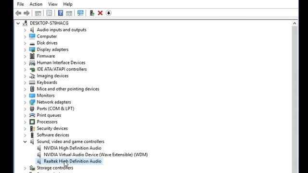Select Realtek High Definition Audio device

click(73, 161)
